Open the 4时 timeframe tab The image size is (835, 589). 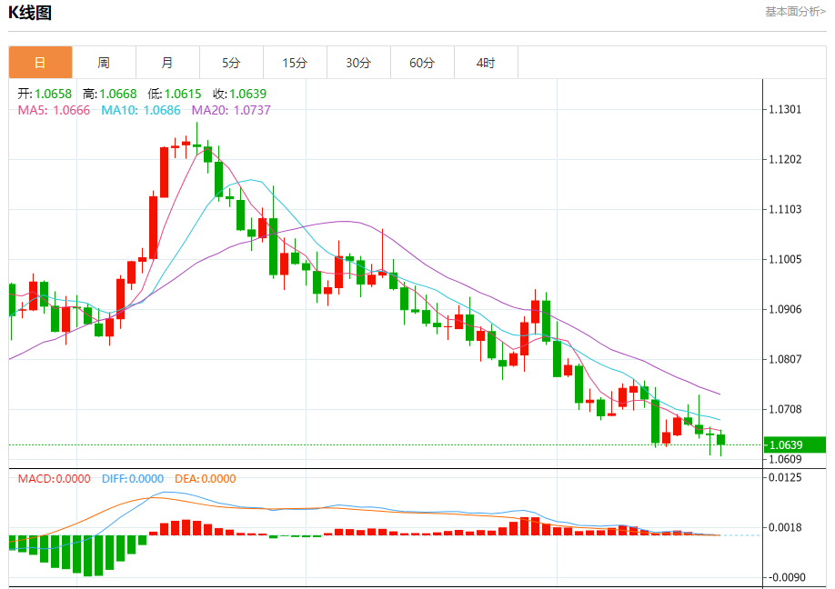click(486, 63)
